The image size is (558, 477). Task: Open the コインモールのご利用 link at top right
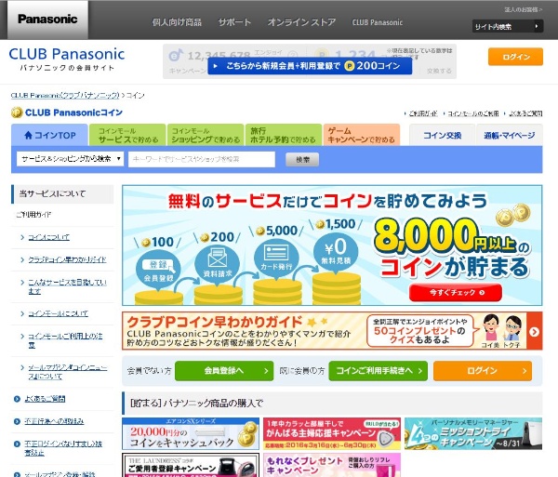473,113
